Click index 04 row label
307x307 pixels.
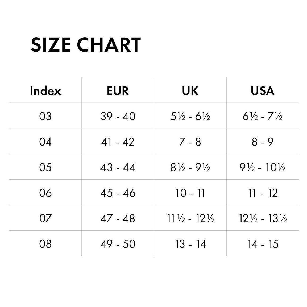point(45,142)
